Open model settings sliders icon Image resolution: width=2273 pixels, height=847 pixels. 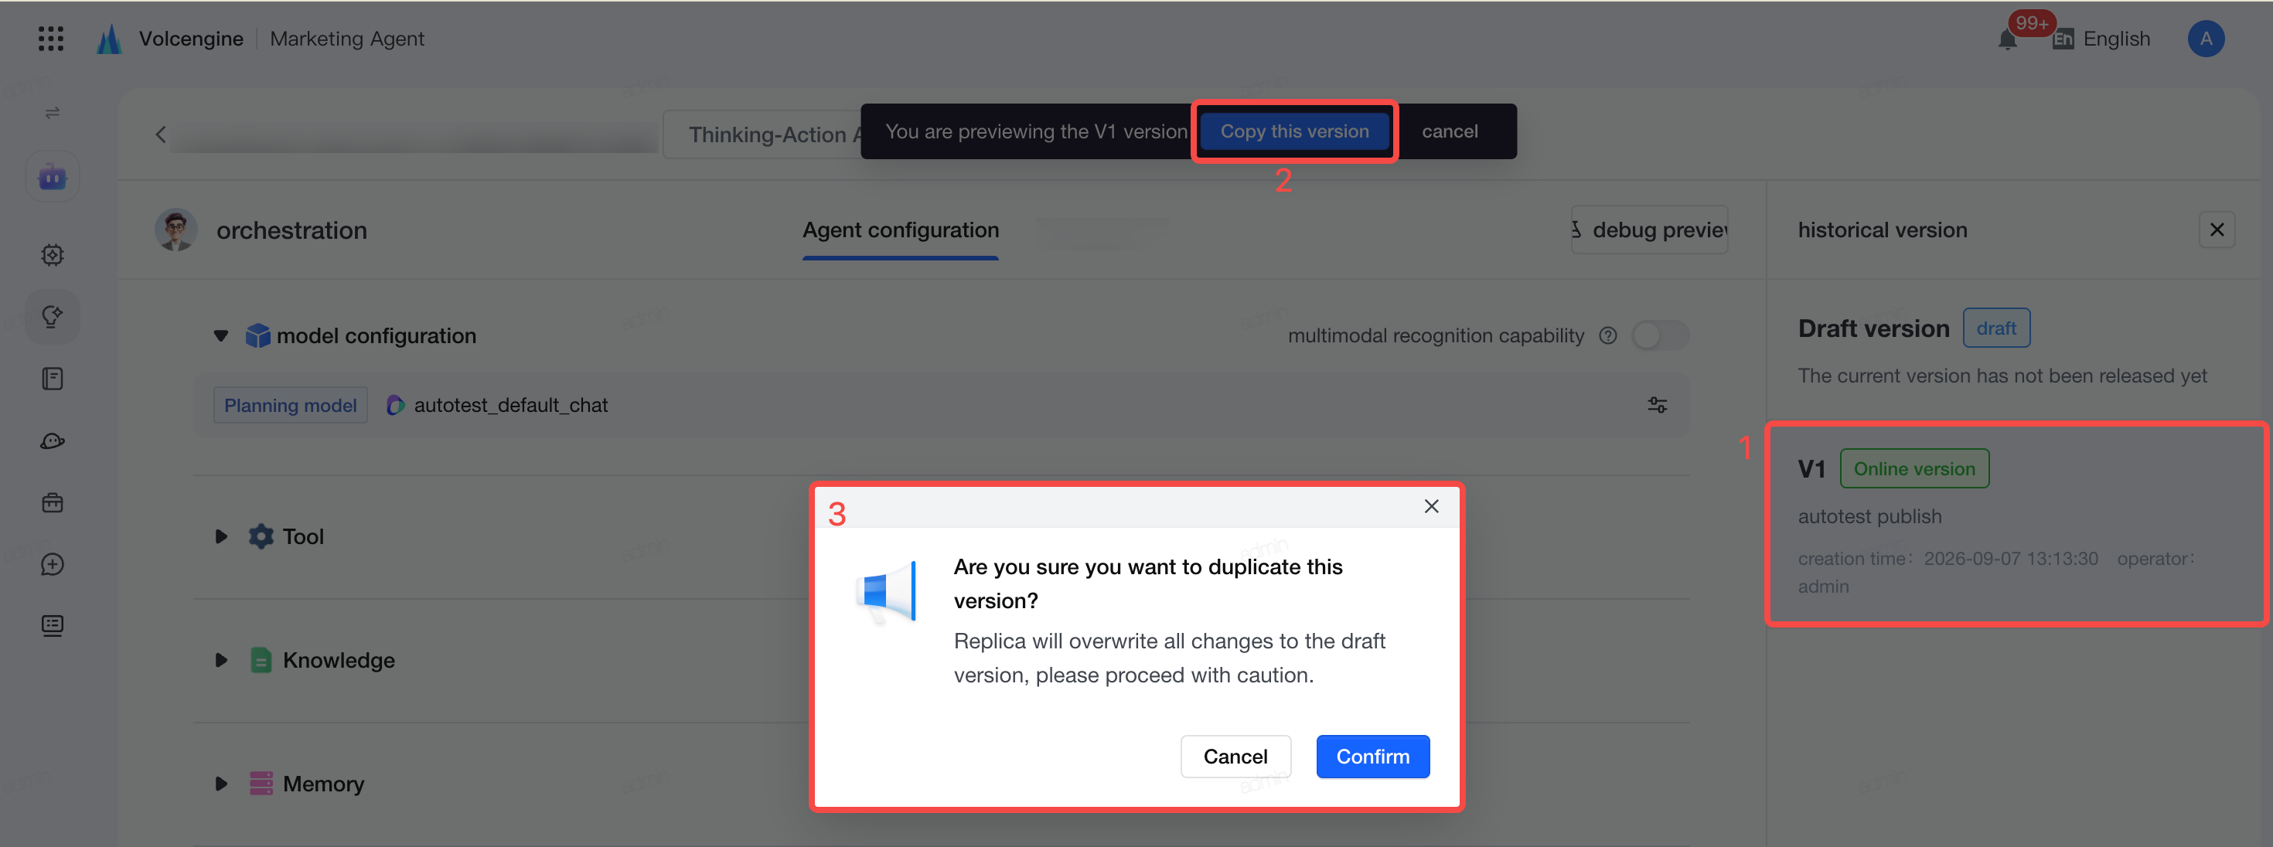click(1657, 405)
